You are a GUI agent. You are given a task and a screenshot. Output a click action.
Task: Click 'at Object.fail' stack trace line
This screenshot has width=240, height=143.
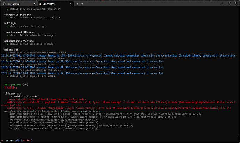coord(53,120)
